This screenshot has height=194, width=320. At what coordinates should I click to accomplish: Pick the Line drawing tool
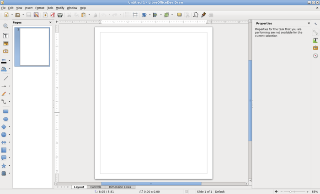coord(5,78)
